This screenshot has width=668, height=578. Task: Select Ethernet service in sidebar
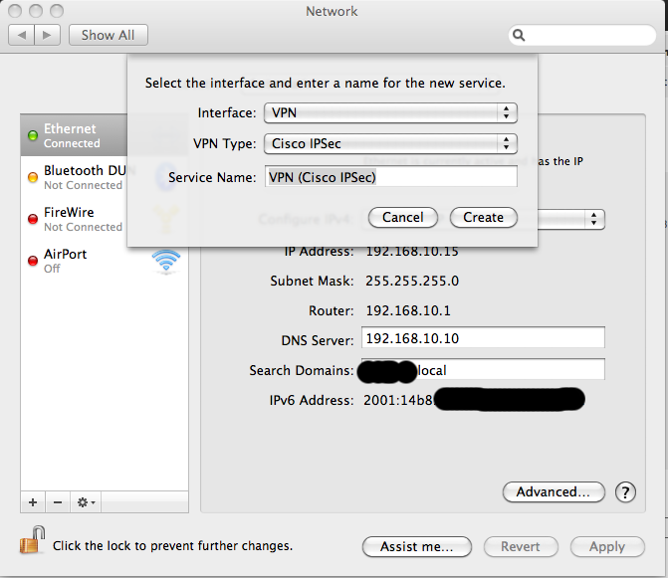click(74, 135)
